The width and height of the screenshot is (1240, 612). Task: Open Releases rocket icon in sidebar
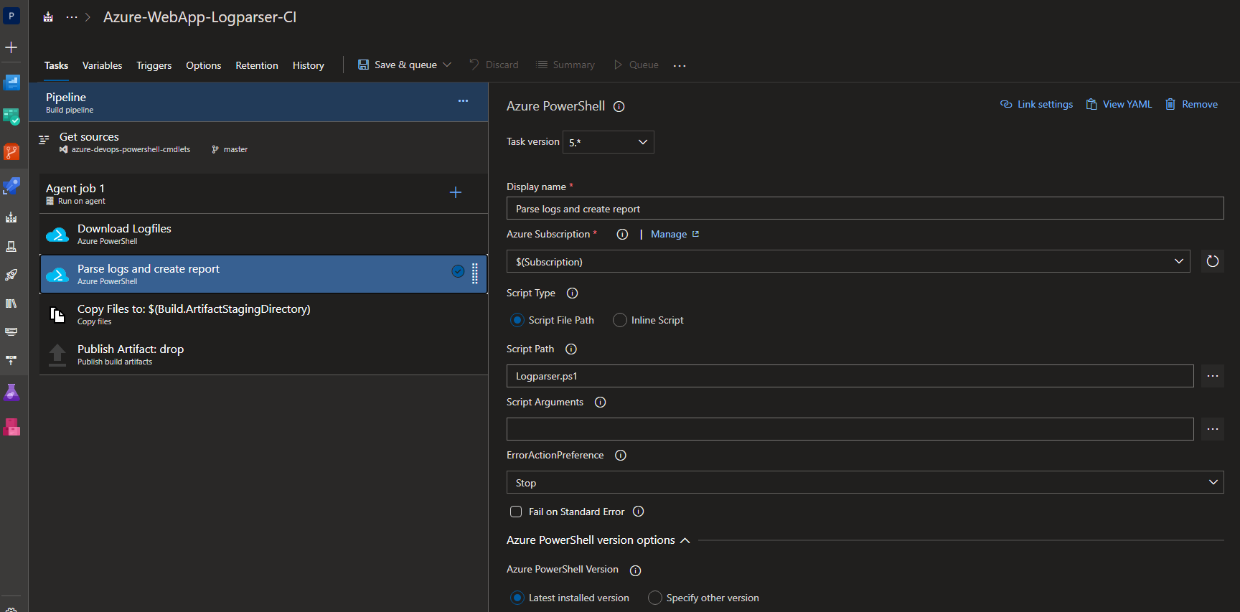[x=11, y=275]
